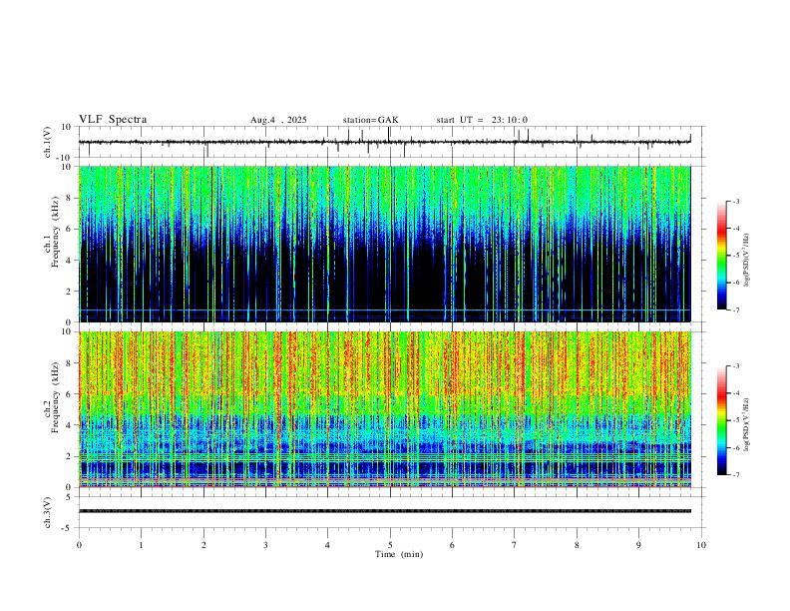790x611 pixels.
Task: Click the lower colorbar beside ch.2 spectrogram
Action: click(x=722, y=420)
